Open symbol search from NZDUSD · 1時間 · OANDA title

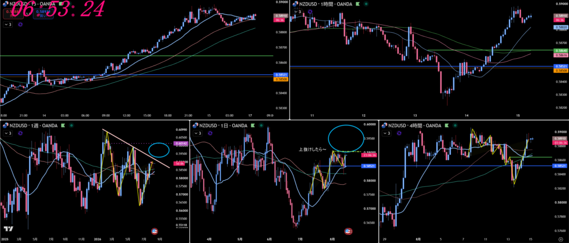(x=326, y=4)
